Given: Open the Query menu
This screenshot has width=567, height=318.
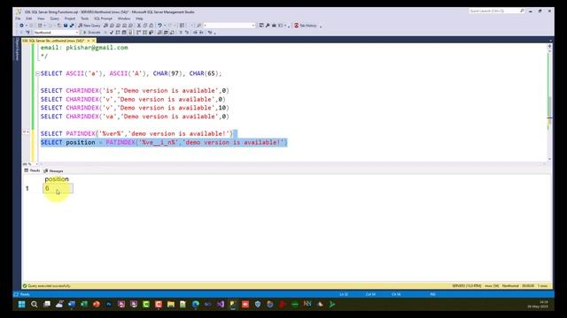Looking at the screenshot, I should [55, 19].
